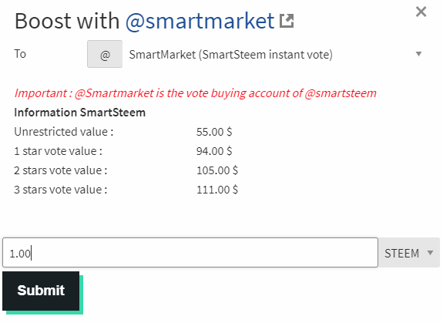443x323 pixels.
Task: Select the 111.00 $ vote value
Action: point(217,190)
